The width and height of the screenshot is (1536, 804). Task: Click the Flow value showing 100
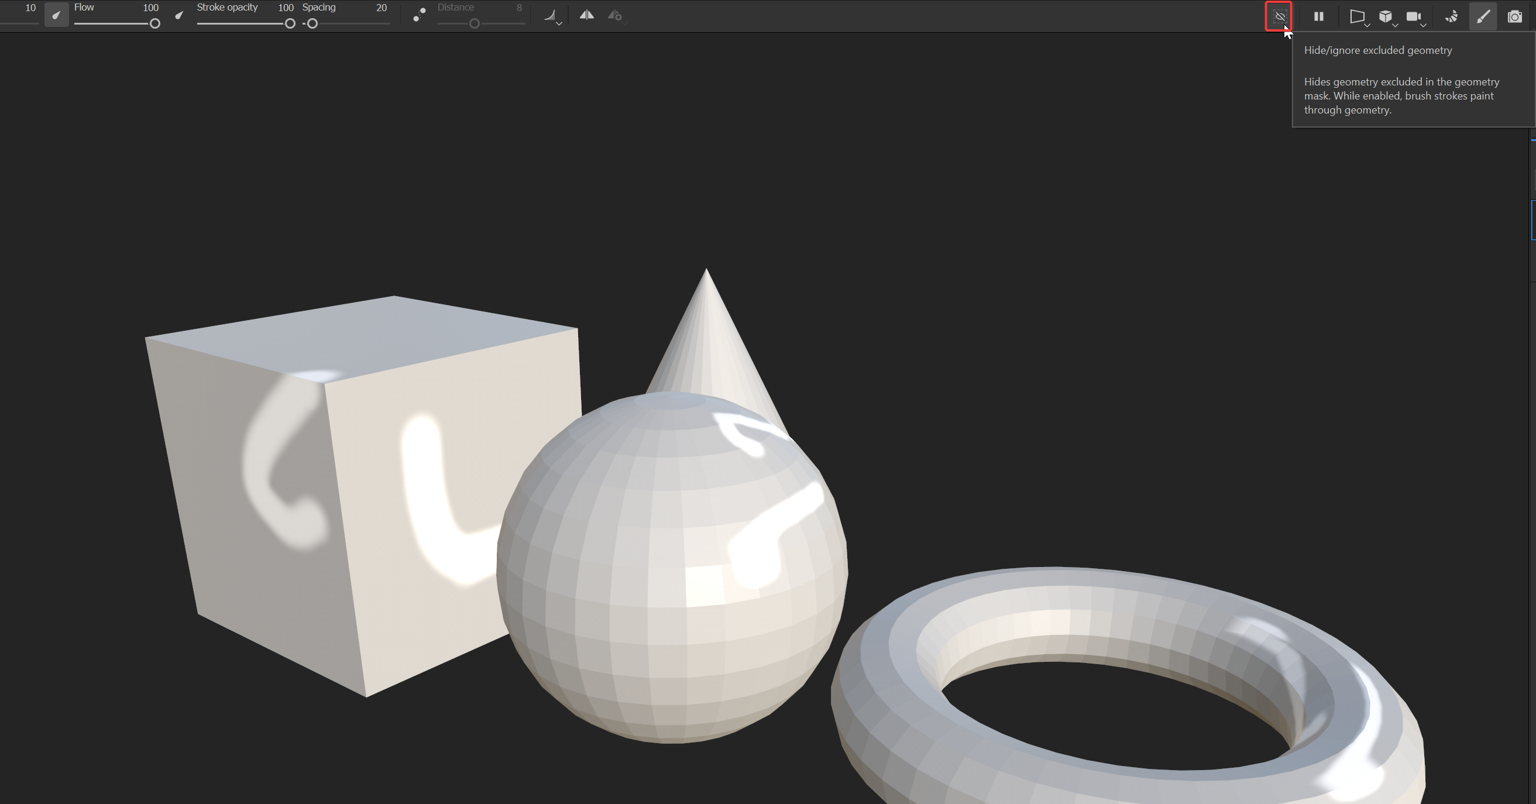pos(150,8)
